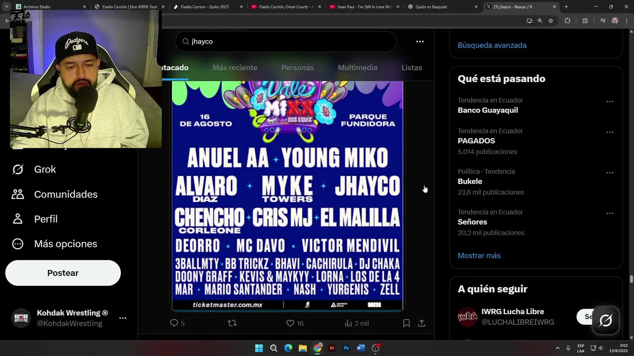Open the Chrome side panel icon
The width and height of the screenshot is (634, 356).
pos(585,21)
